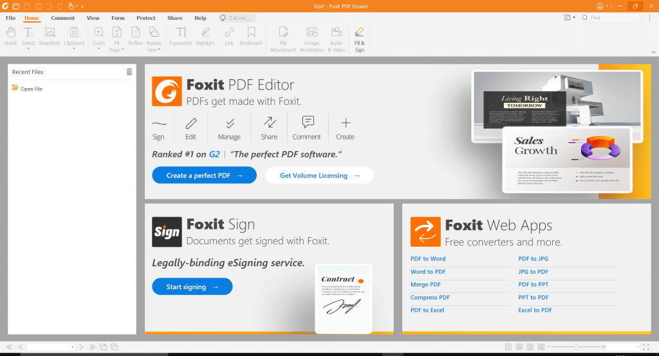Switch to the View tab
Viewport: 659px width, 356px height.
pyautogui.click(x=93, y=18)
